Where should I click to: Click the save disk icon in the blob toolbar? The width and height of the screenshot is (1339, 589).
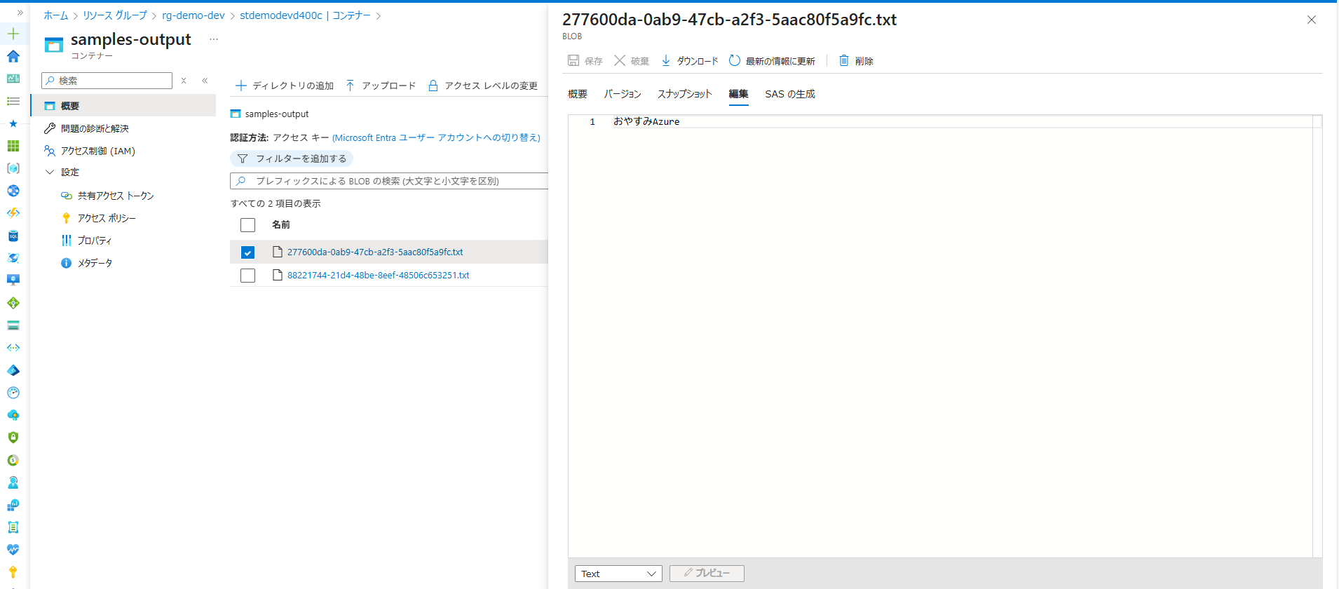(573, 60)
